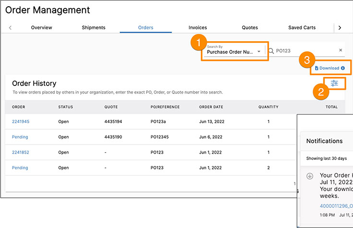Viewport: 353px width, 228px height.
Task: Switch to the Overview tab
Action: [42, 28]
